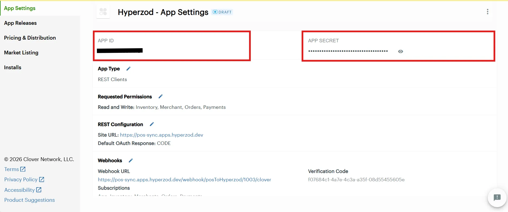Click the 'Hyperzod - App Settings' title
The height and width of the screenshot is (212, 508).
click(x=163, y=12)
